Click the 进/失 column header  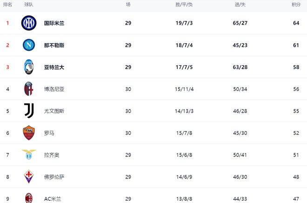pyautogui.click(x=240, y=5)
